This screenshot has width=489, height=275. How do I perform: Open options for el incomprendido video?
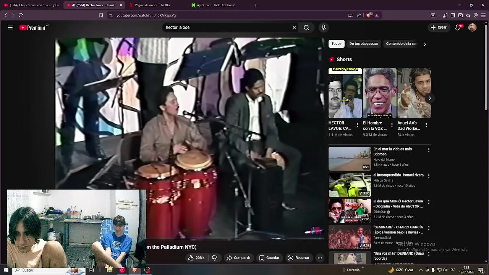[429, 176]
